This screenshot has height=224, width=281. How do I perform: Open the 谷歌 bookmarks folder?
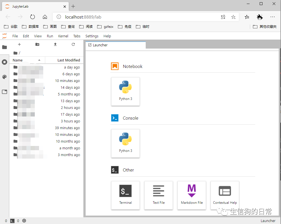pos(11,26)
